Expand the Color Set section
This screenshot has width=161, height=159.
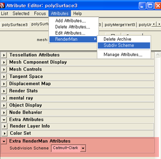(4, 133)
